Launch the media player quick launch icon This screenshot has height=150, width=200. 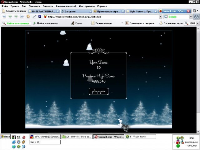(19, 142)
